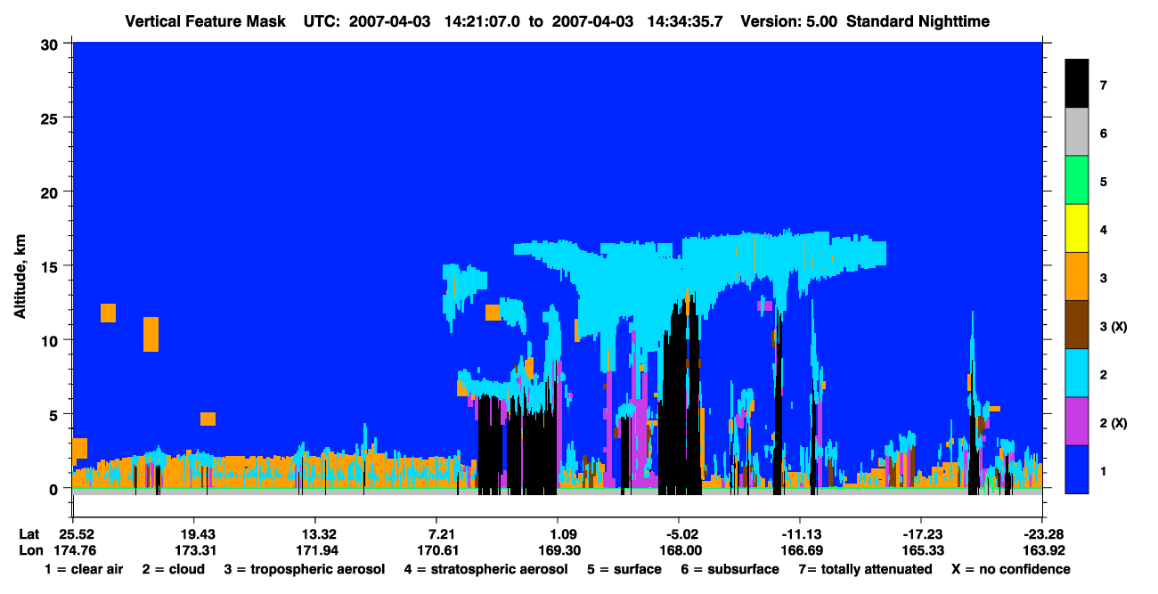
Task: Click the '7= totally attenuated' legend text
Action: coord(868,569)
